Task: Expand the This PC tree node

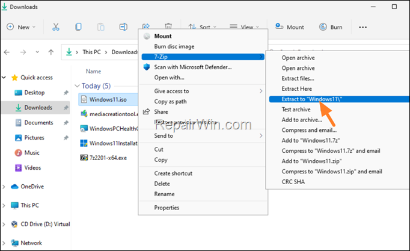Action: [4, 205]
